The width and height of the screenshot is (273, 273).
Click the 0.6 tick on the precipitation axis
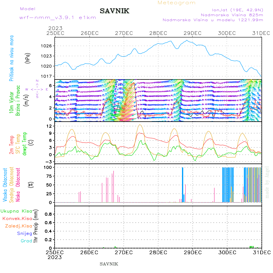click(48, 223)
